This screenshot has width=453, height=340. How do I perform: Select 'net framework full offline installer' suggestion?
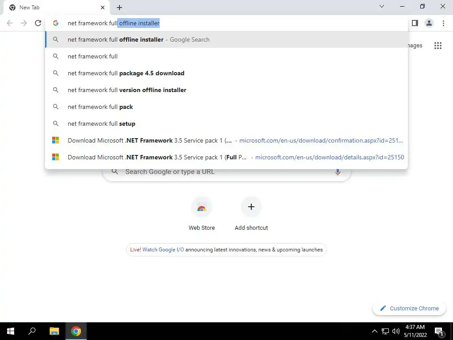click(x=227, y=39)
